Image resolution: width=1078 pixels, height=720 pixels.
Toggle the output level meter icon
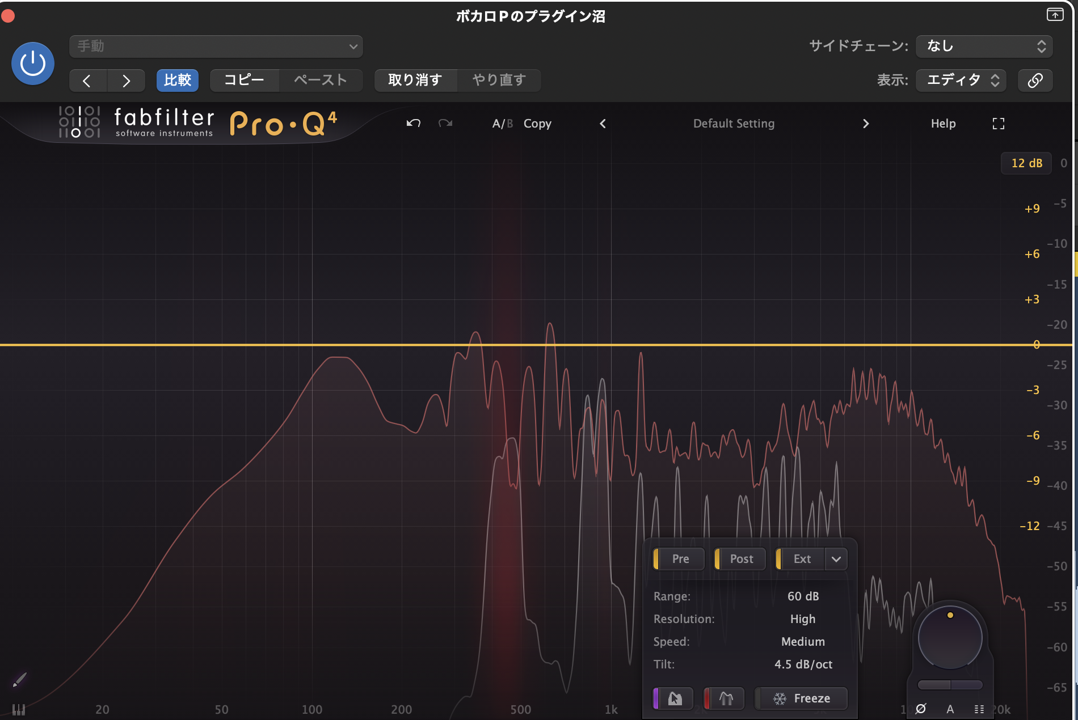(x=979, y=709)
